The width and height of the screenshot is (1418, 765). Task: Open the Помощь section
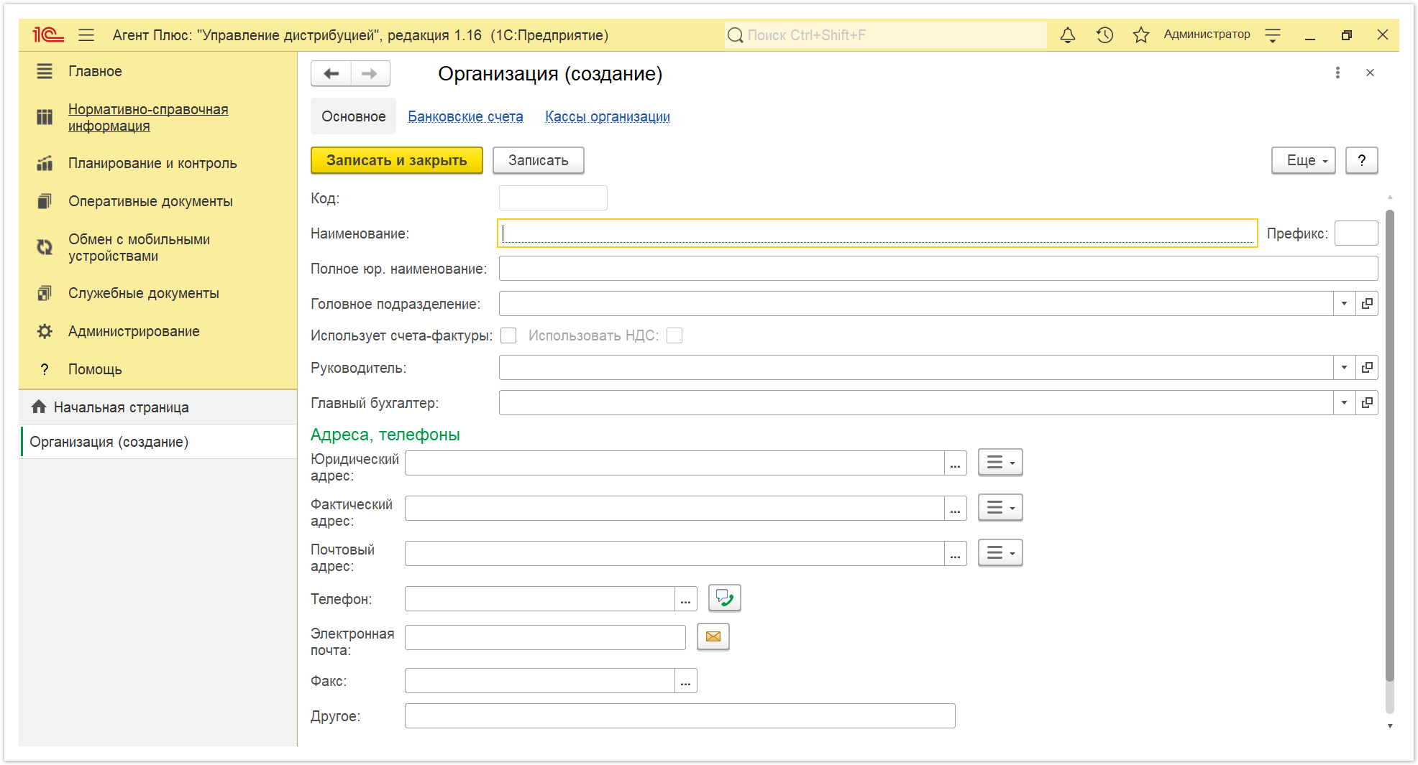[95, 369]
